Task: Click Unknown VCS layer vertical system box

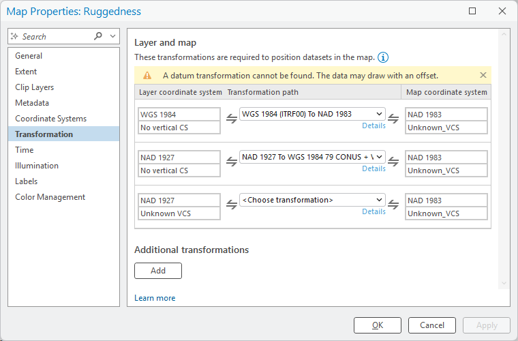Action: coord(179,213)
